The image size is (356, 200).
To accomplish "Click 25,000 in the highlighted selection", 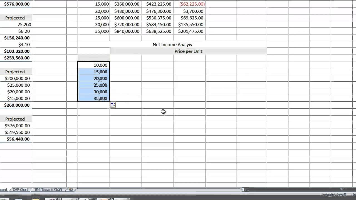I will click(94, 85).
